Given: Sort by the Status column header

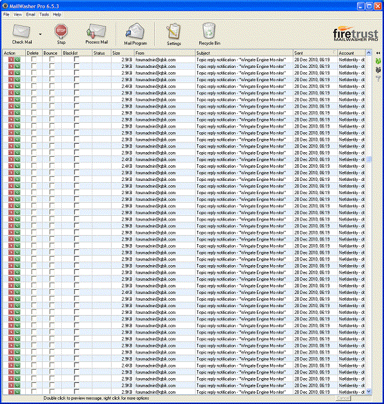Looking at the screenshot, I should (101, 53).
